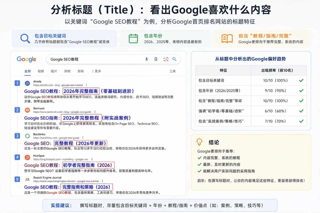
Task: Open the options dots on the Backlinko result
Action: [x=83, y=138]
